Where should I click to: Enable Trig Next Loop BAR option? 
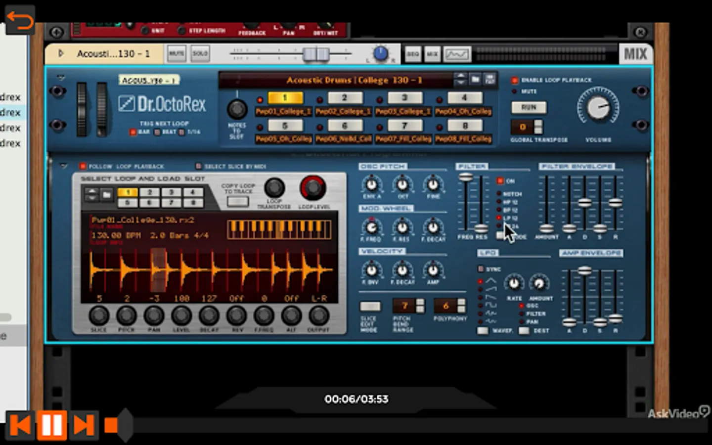(133, 132)
